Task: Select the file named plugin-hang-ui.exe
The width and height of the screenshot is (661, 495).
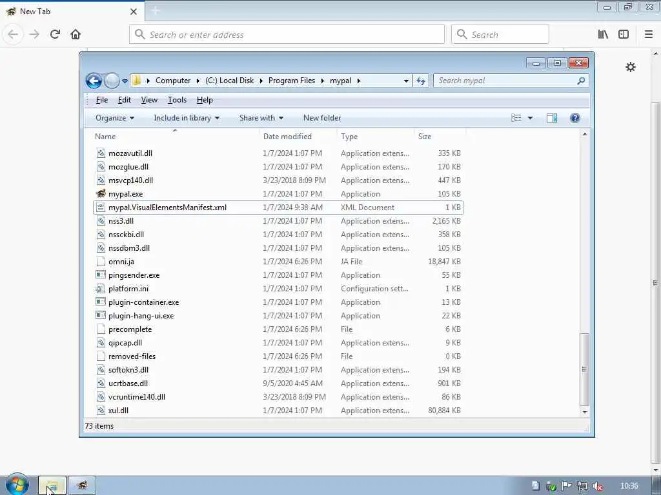Action: (141, 316)
